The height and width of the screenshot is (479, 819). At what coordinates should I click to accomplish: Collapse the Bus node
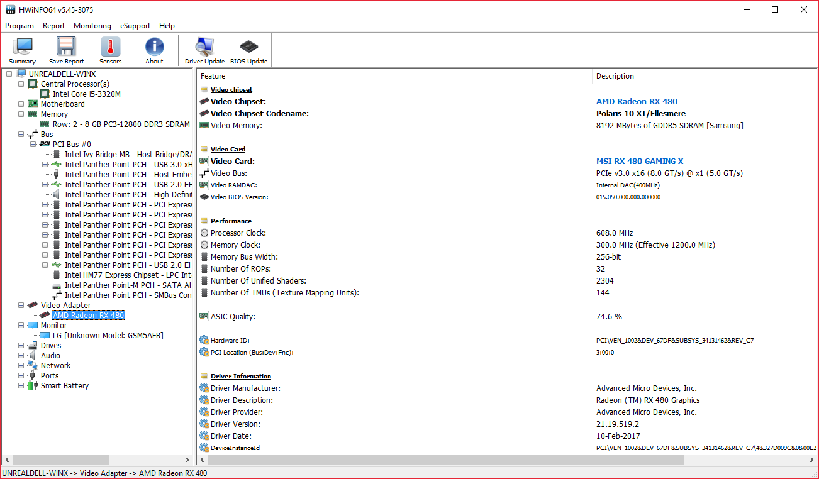[x=21, y=135]
